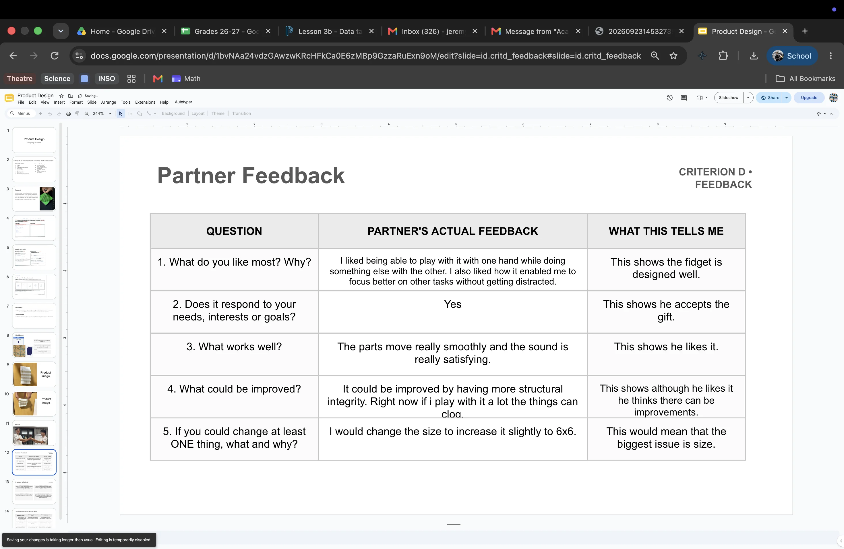Switch to the Grades 26-27 browser tab
This screenshot has width=844, height=549.
226,31
